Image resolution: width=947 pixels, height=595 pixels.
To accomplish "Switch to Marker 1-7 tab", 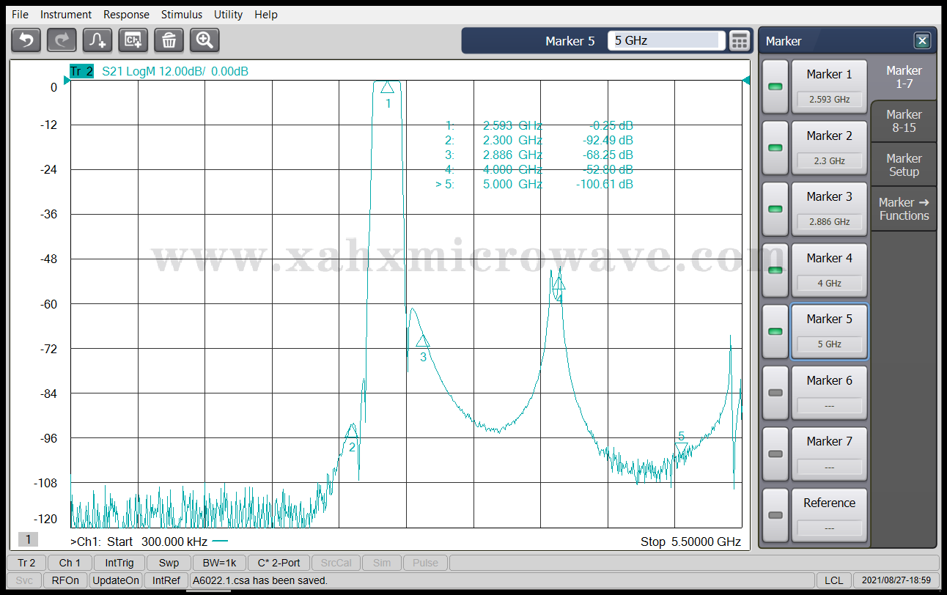I will point(904,77).
